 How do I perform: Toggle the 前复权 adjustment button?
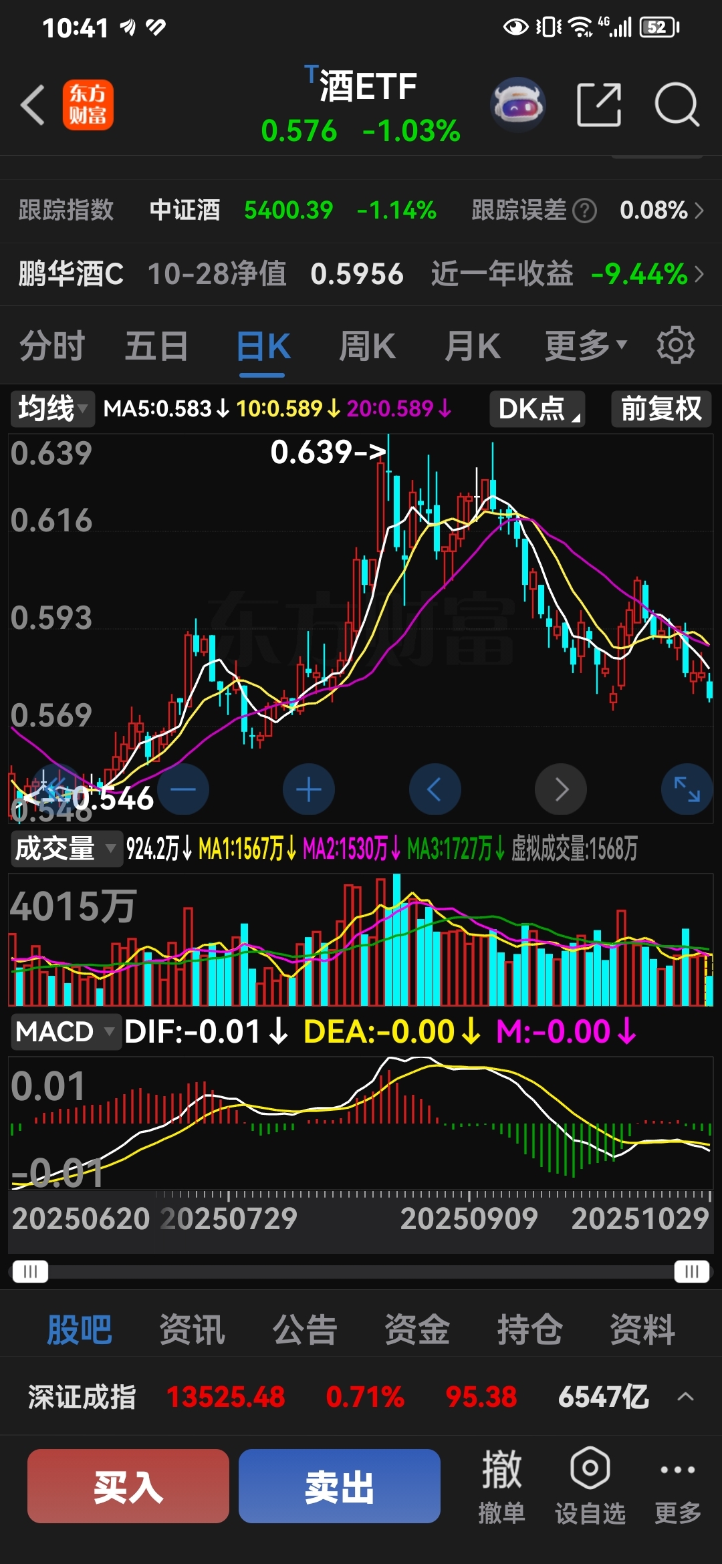[x=661, y=408]
